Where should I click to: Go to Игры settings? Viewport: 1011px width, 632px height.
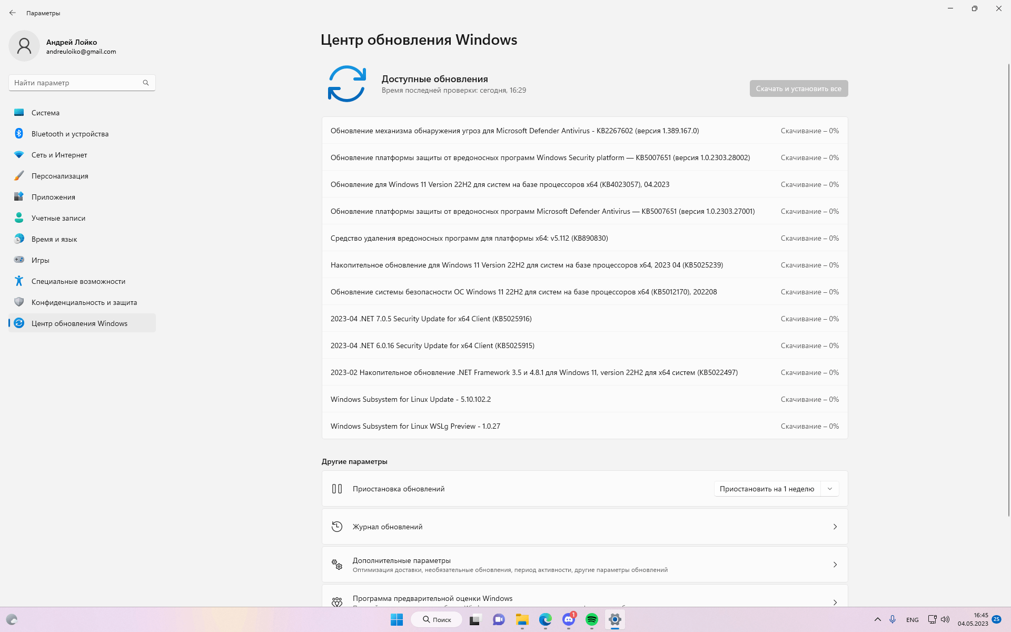click(82, 260)
